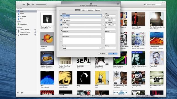Open Shaking the Tree album
Viewport: 177px width, 99px height.
click(47, 19)
